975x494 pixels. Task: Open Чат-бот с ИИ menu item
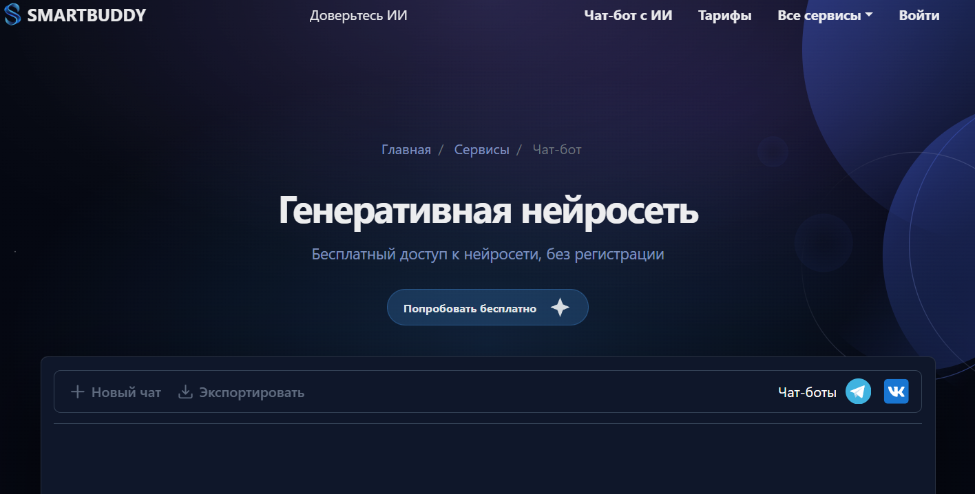(628, 15)
